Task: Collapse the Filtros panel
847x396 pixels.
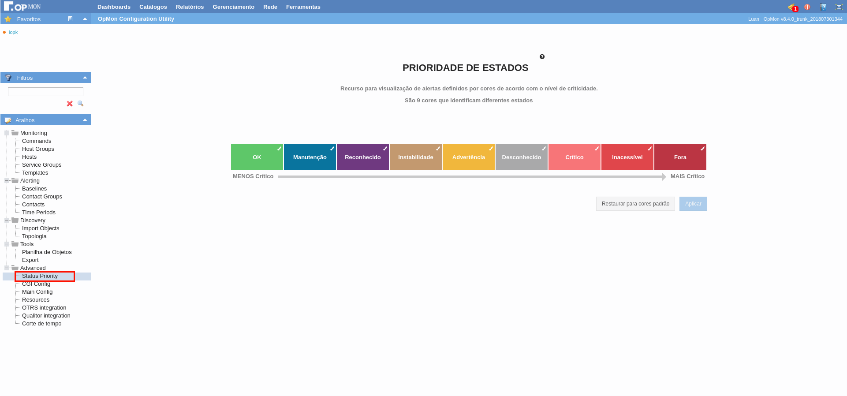Action: (85, 78)
